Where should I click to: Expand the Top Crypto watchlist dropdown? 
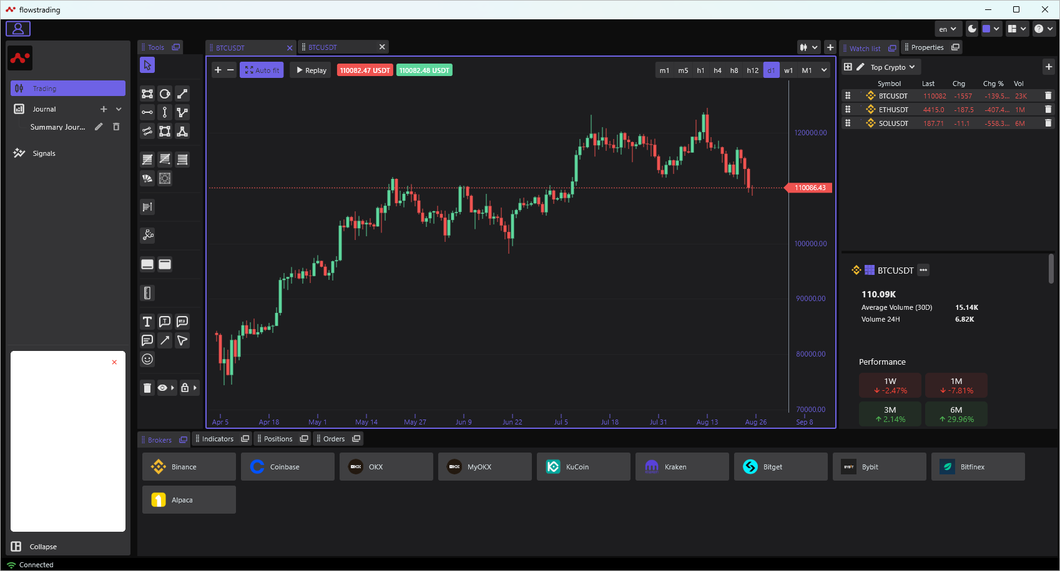point(893,67)
